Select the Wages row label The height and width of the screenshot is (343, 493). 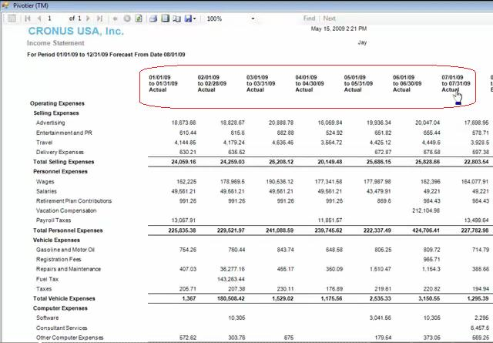pos(45,182)
